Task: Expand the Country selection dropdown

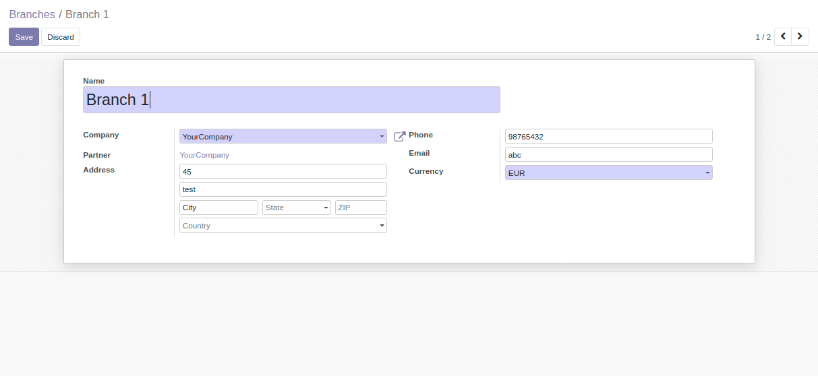Action: point(283,226)
